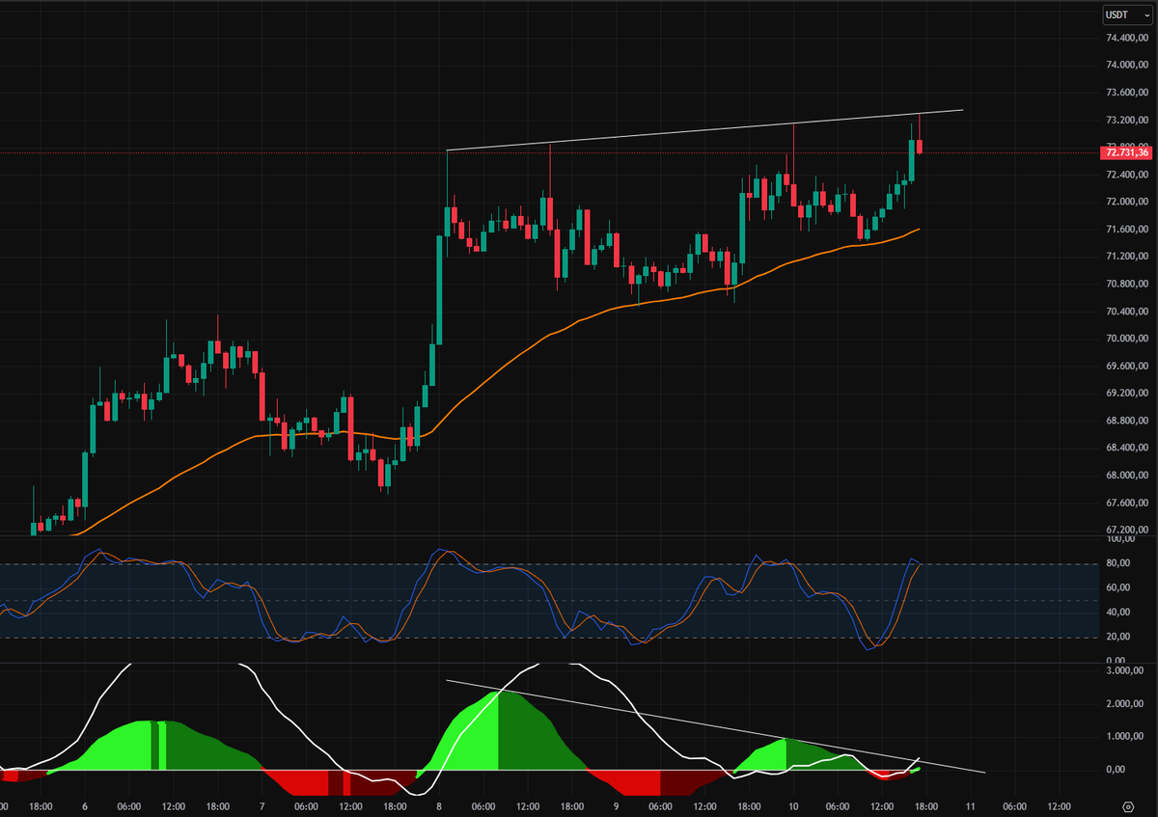Click the 70.000,00 price axis label
This screenshot has height=817, width=1158.
(1127, 339)
